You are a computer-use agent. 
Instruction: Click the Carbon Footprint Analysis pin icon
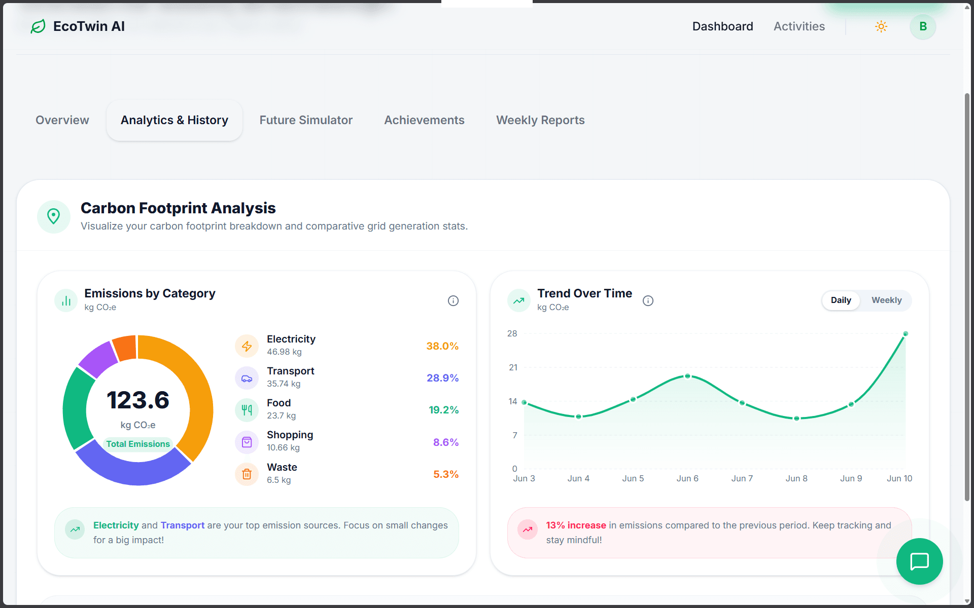point(53,217)
